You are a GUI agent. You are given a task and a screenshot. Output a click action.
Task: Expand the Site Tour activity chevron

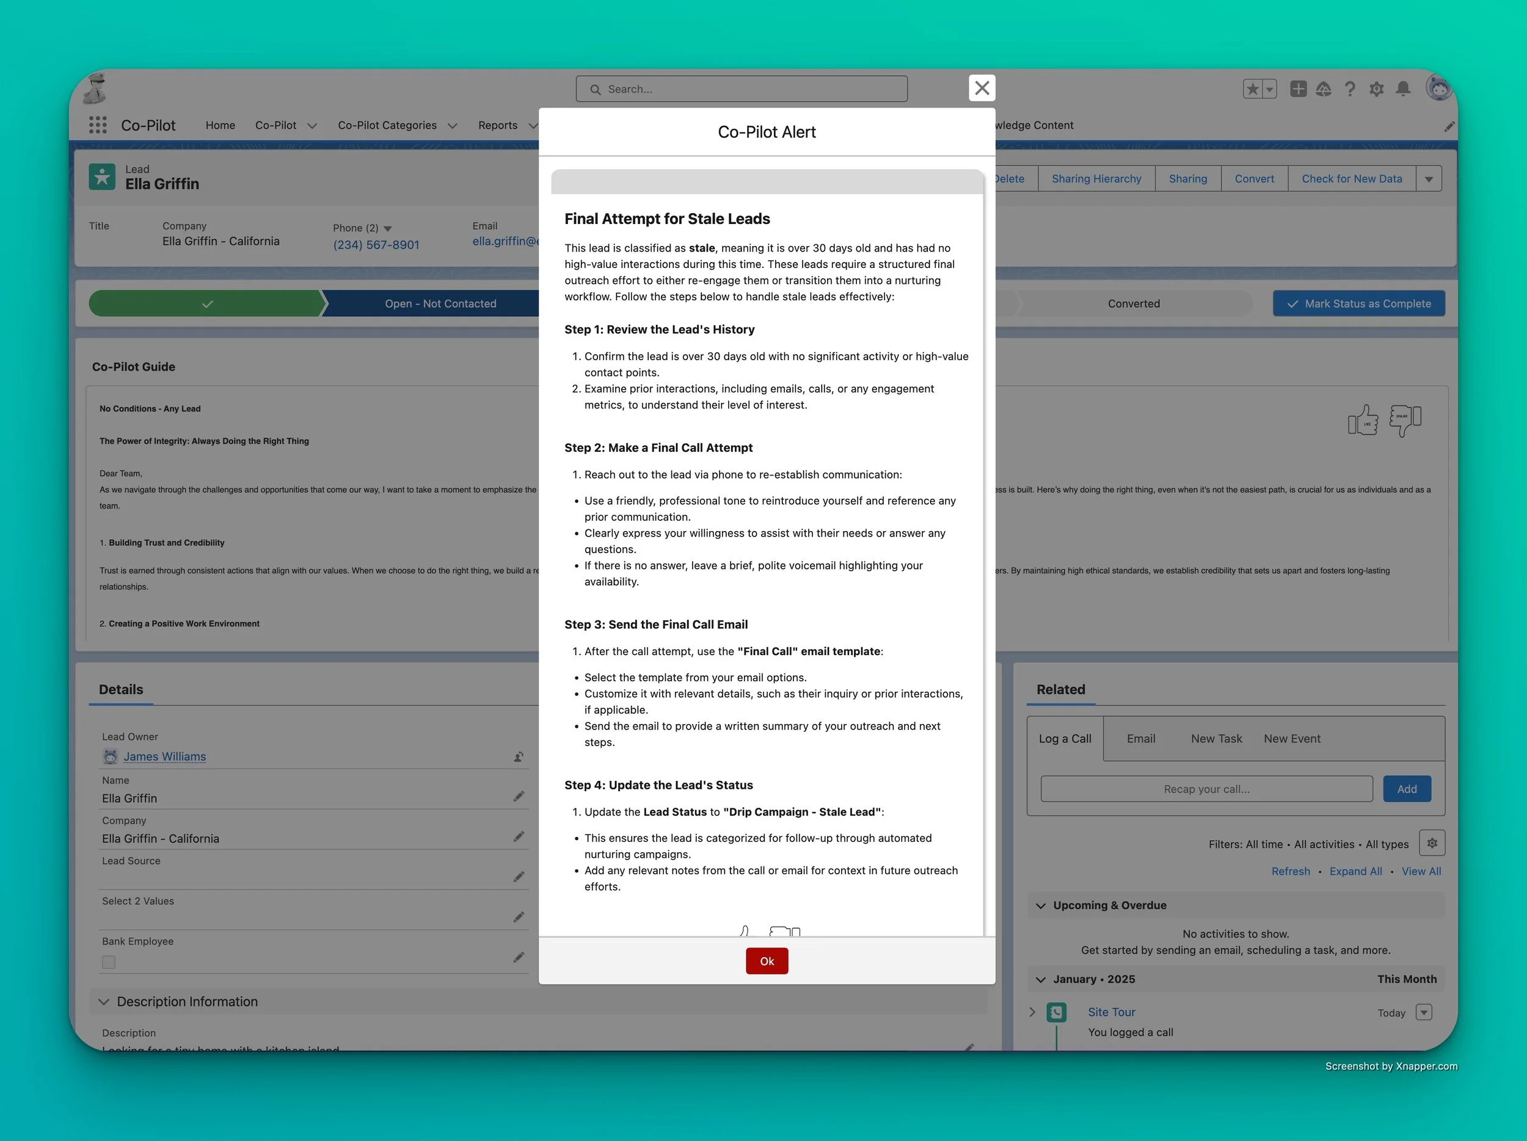1032,1012
